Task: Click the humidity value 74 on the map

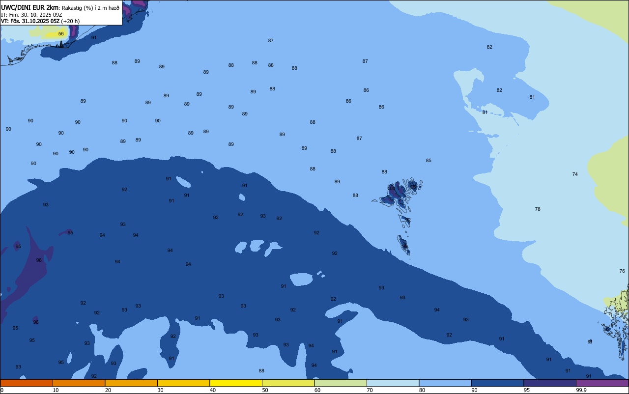Action: click(x=575, y=174)
